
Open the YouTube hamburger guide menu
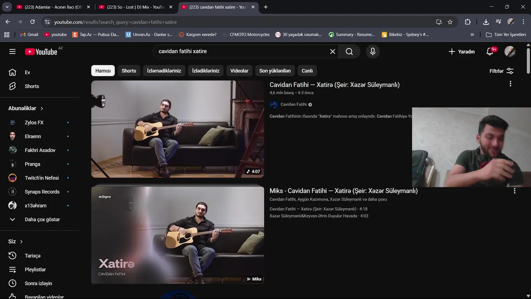click(x=12, y=51)
